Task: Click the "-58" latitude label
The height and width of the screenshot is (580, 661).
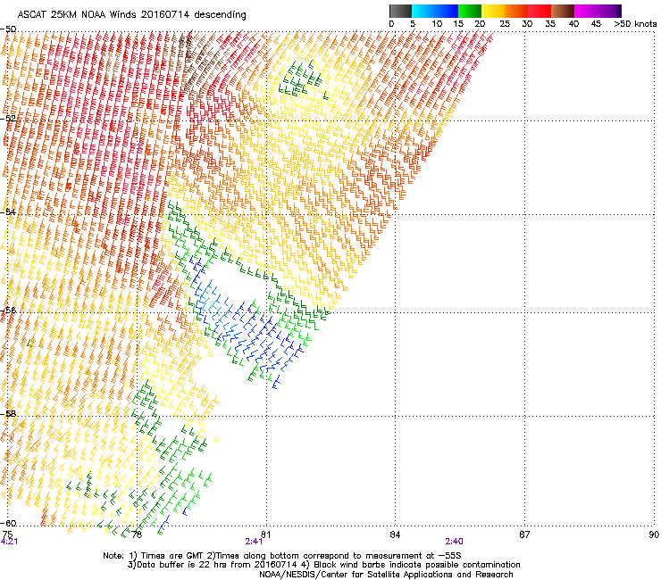Action: tap(8, 414)
